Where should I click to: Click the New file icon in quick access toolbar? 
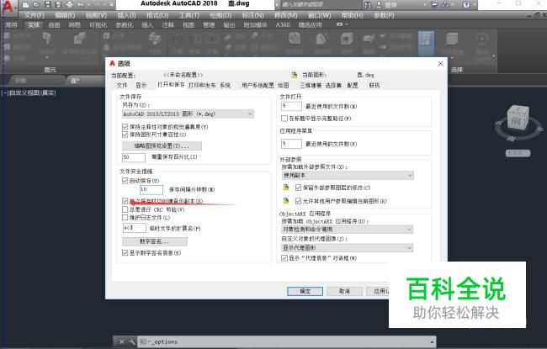click(25, 4)
